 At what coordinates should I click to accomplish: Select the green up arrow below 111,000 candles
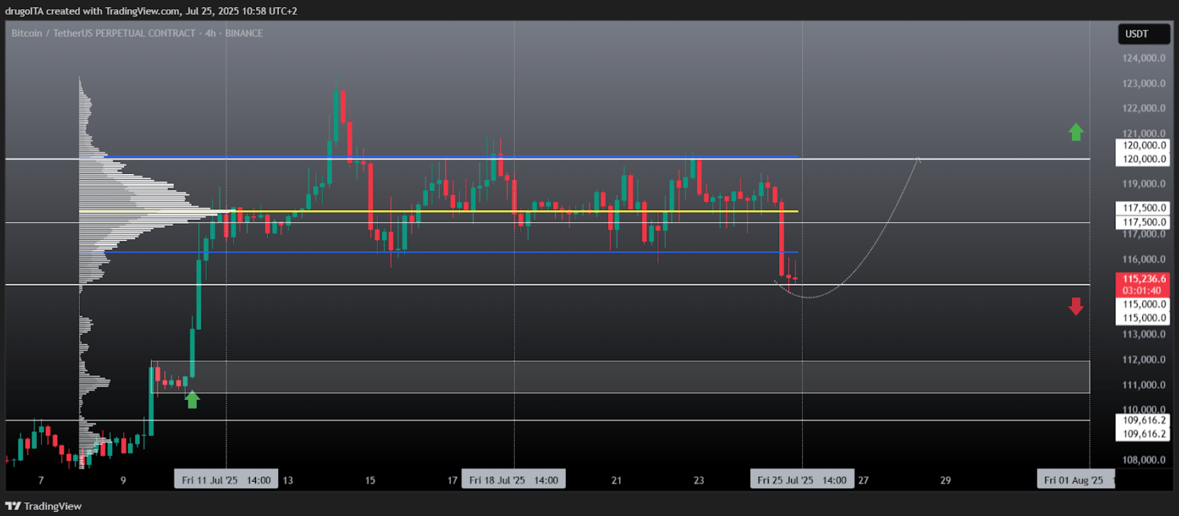192,399
